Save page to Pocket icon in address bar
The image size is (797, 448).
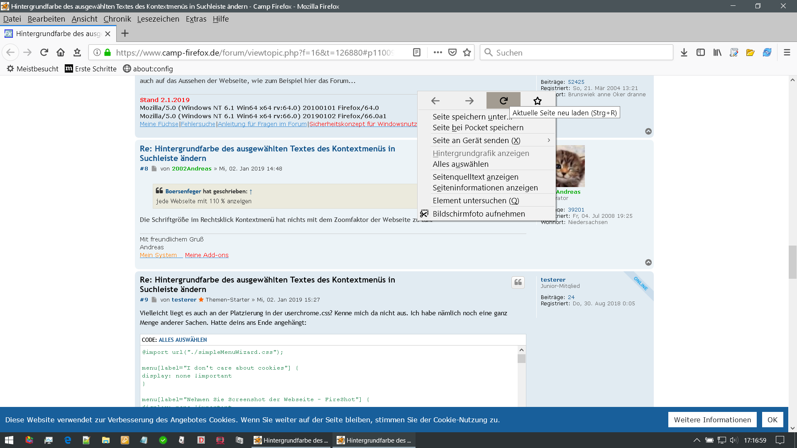tap(452, 52)
